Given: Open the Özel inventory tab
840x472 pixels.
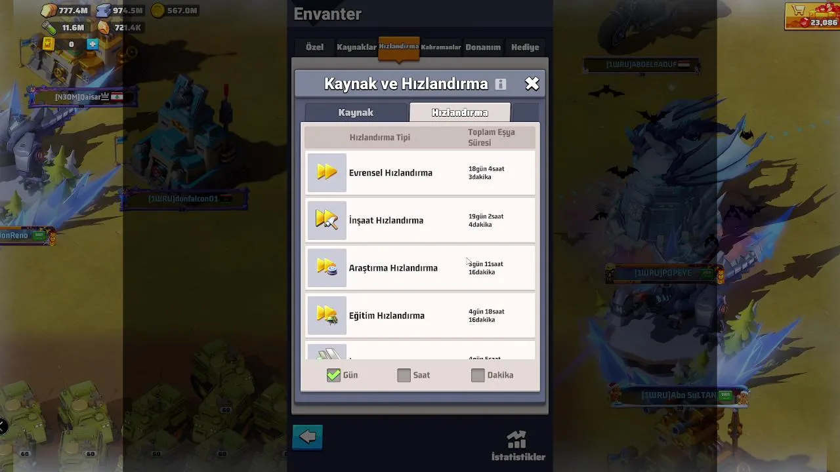Looking at the screenshot, I should coord(314,47).
